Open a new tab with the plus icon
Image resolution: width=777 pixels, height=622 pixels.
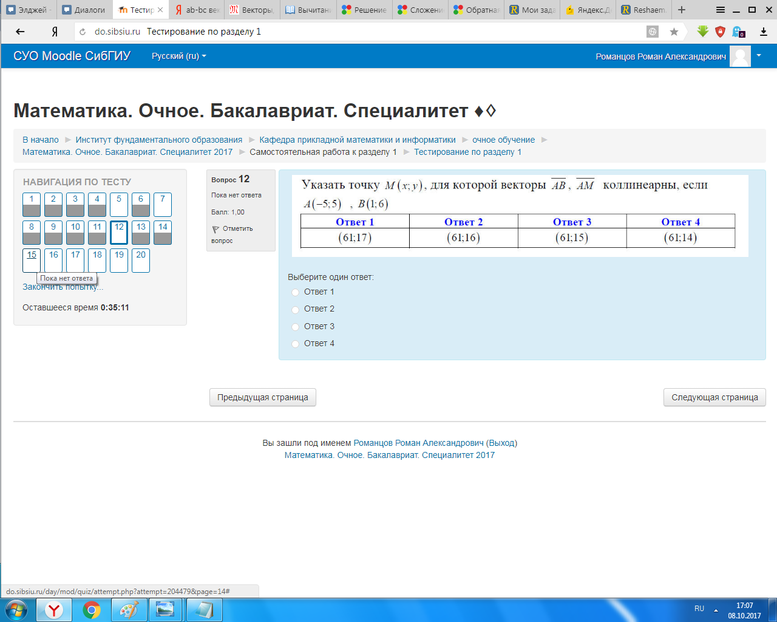[x=682, y=10]
